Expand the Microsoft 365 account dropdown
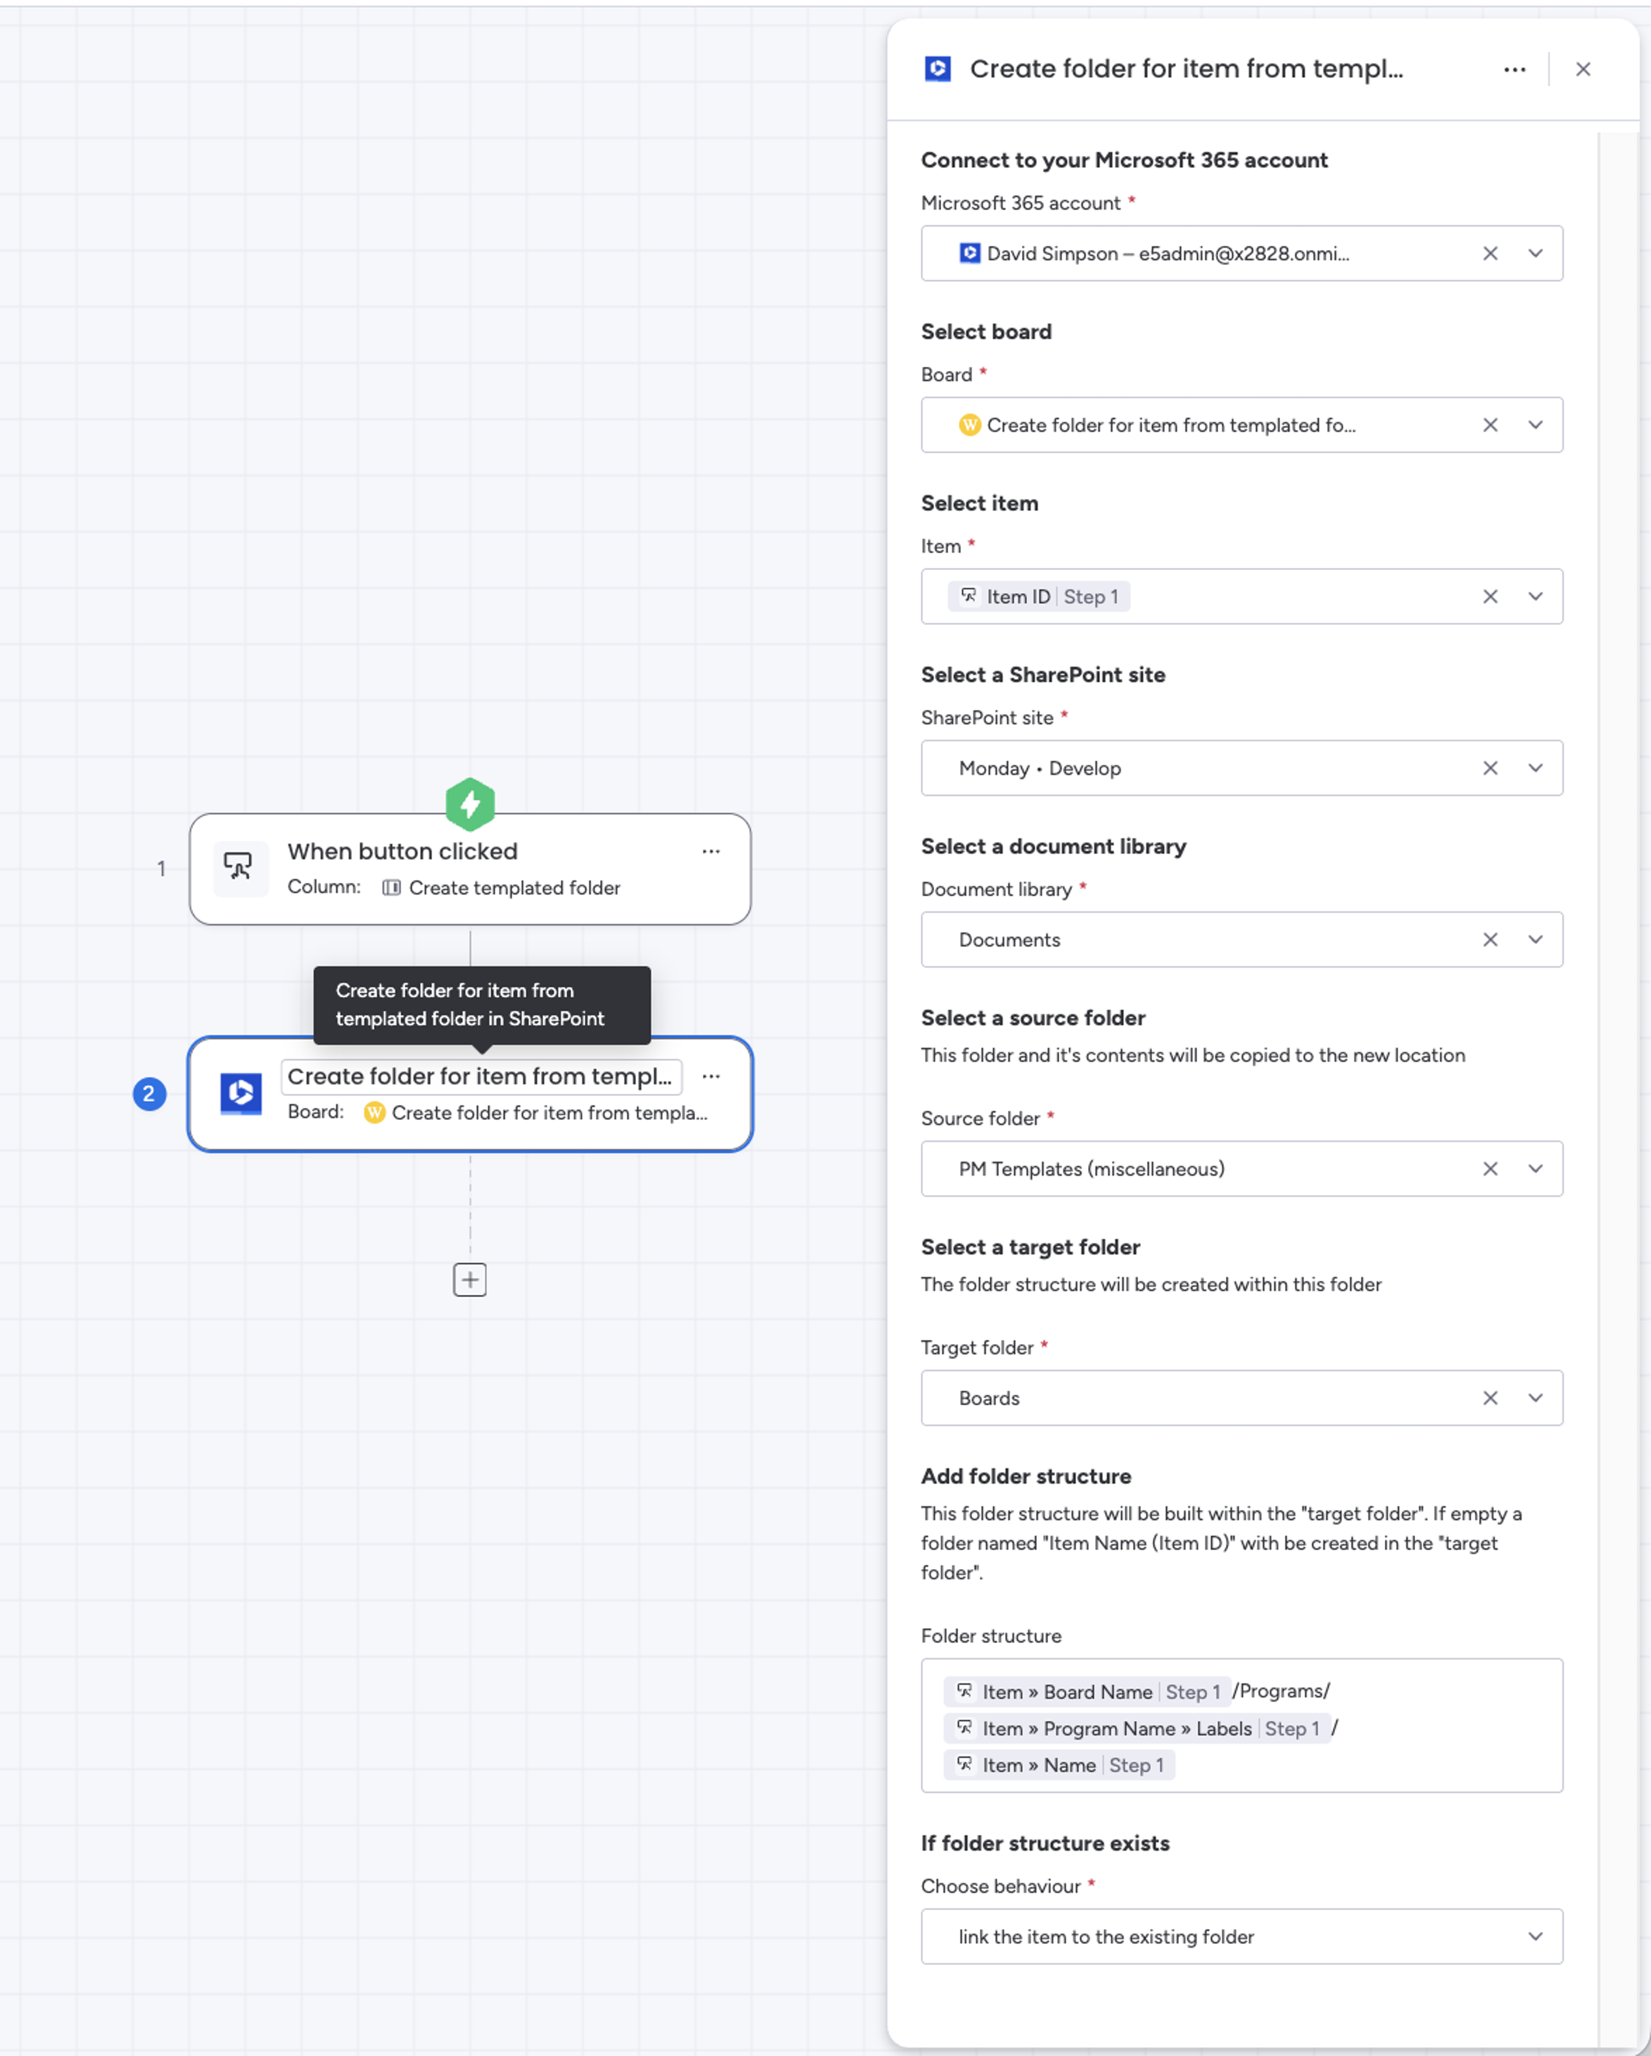 pyautogui.click(x=1536, y=253)
